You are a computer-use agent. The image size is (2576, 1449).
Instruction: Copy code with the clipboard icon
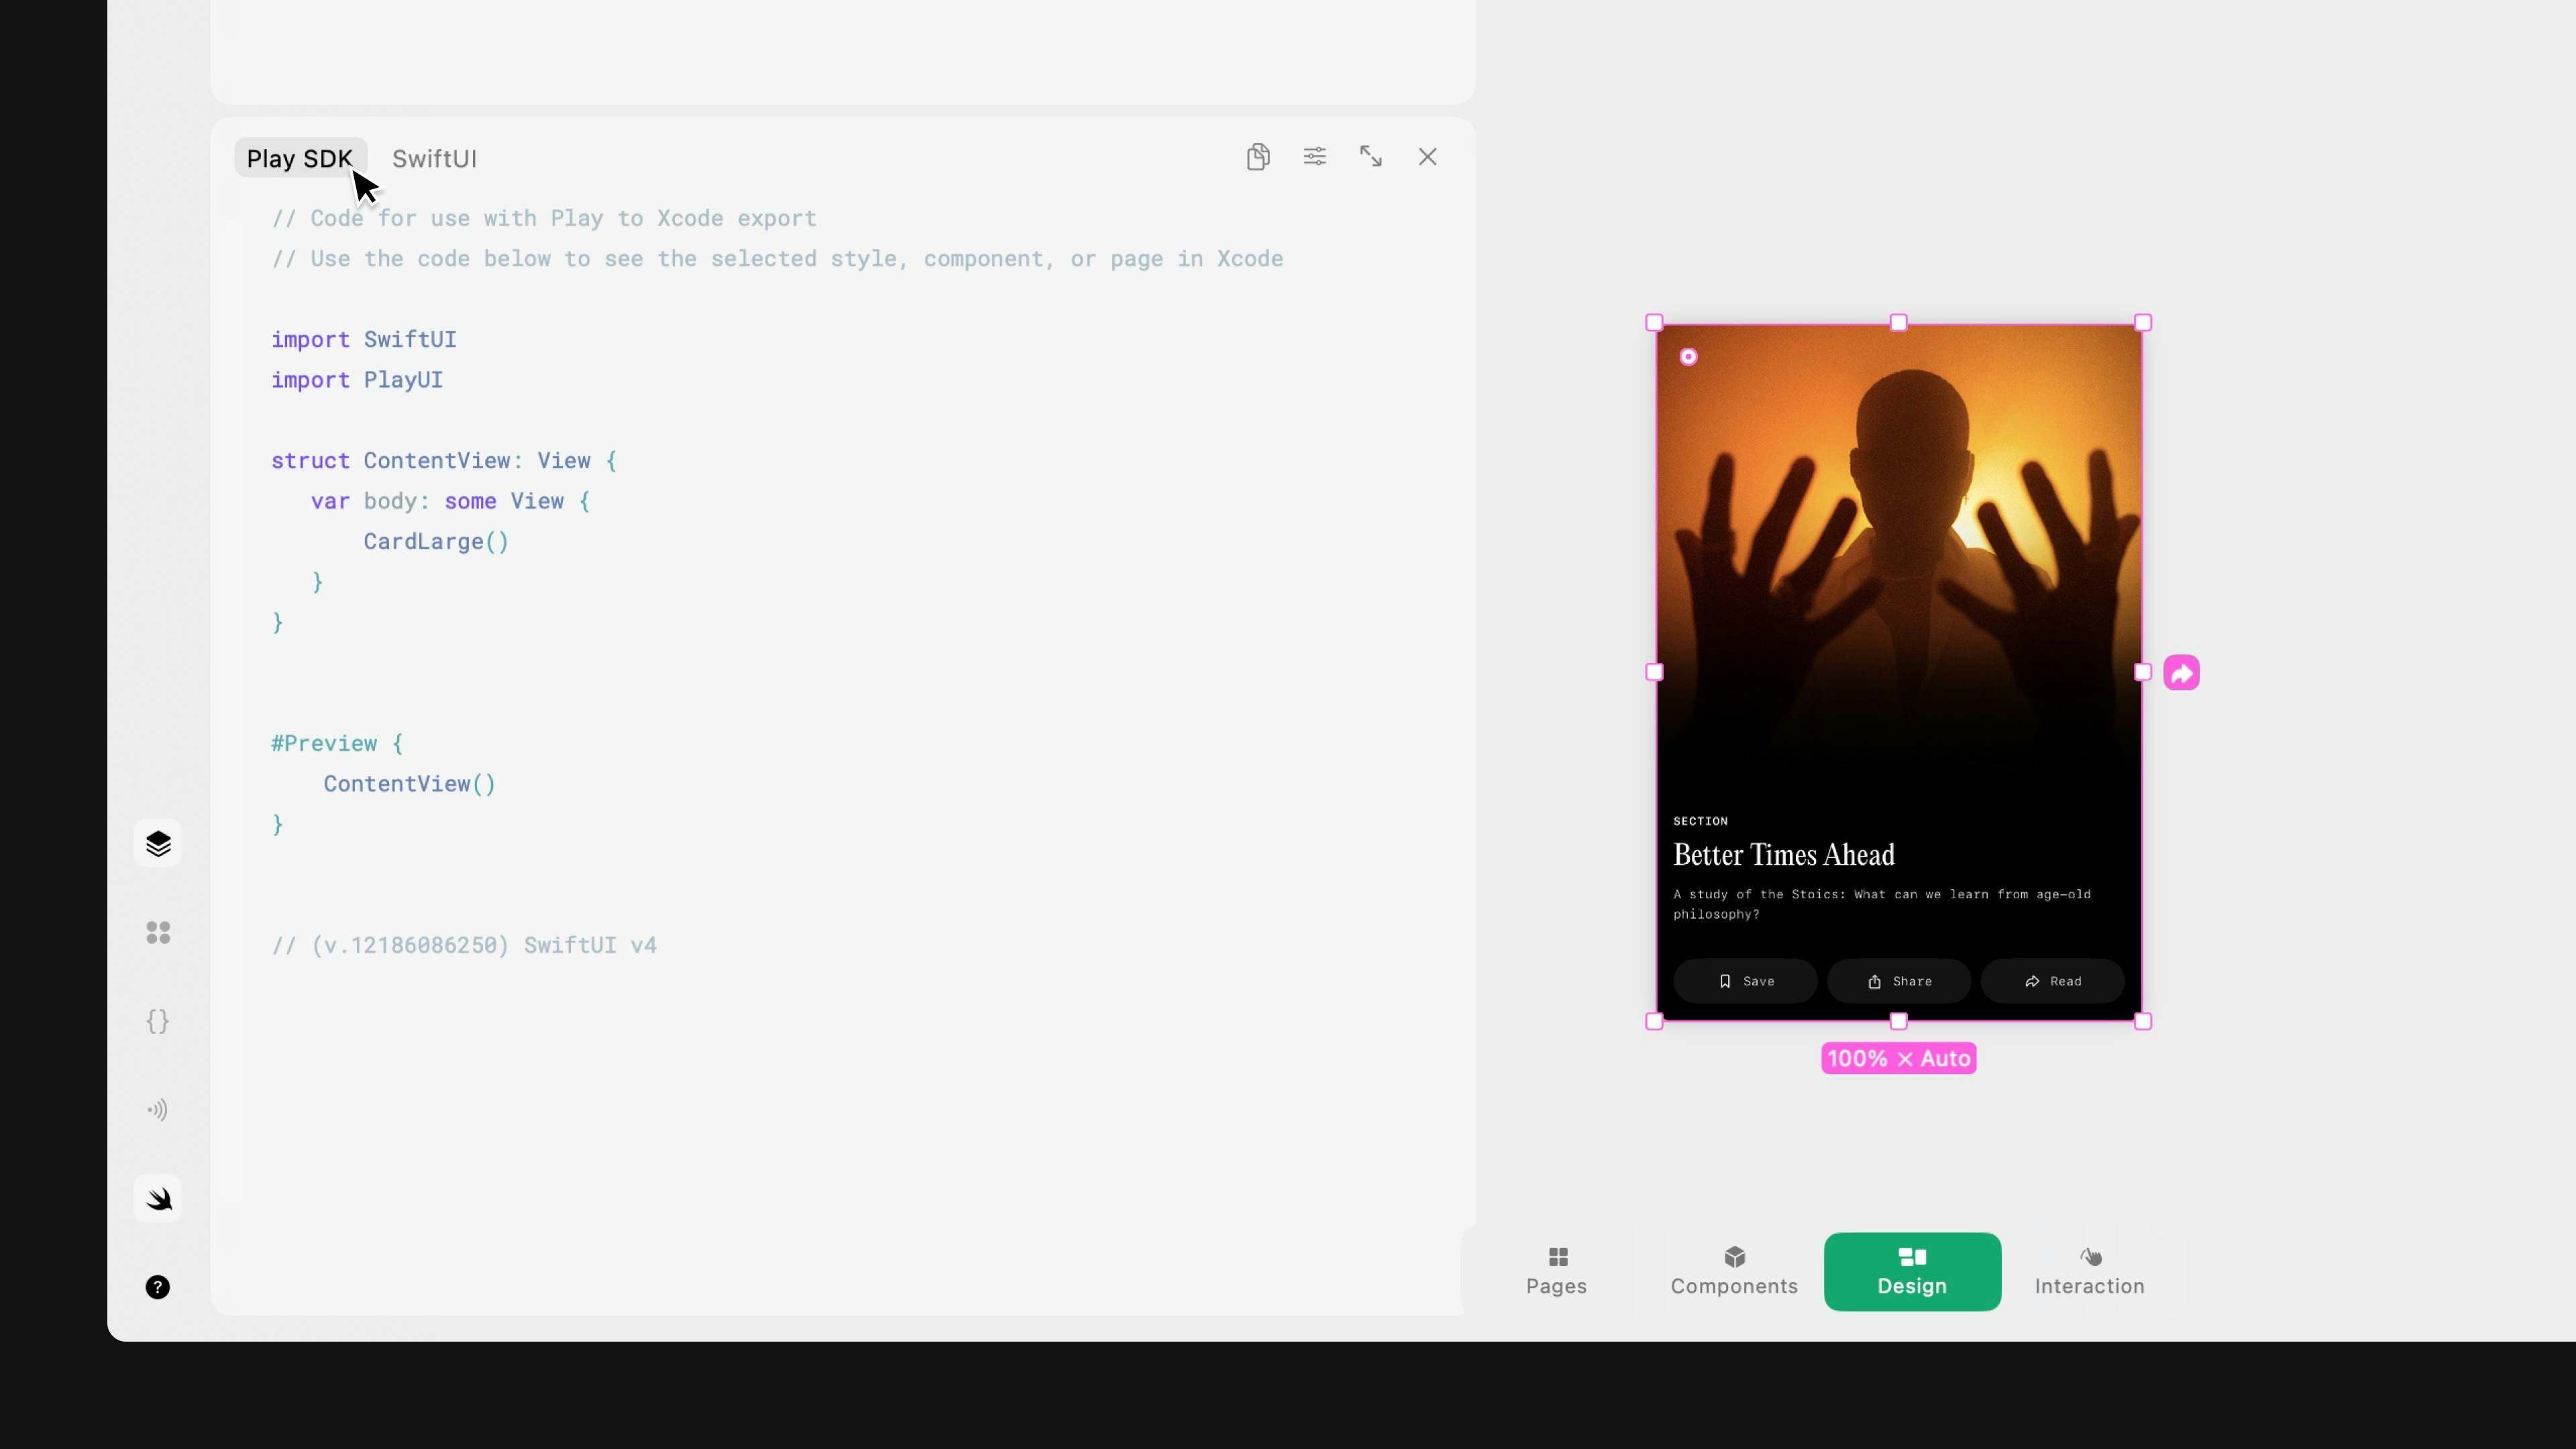[1258, 157]
